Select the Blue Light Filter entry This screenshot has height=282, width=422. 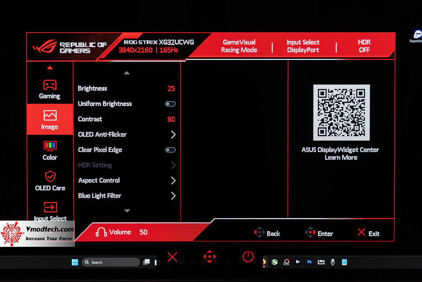point(127,196)
